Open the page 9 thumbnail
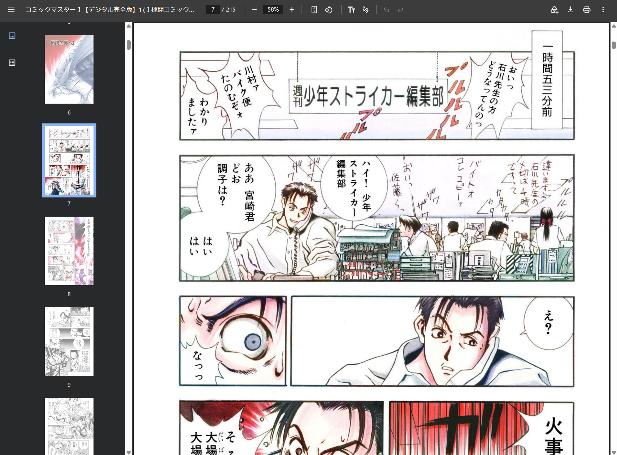617x455 pixels. [69, 342]
